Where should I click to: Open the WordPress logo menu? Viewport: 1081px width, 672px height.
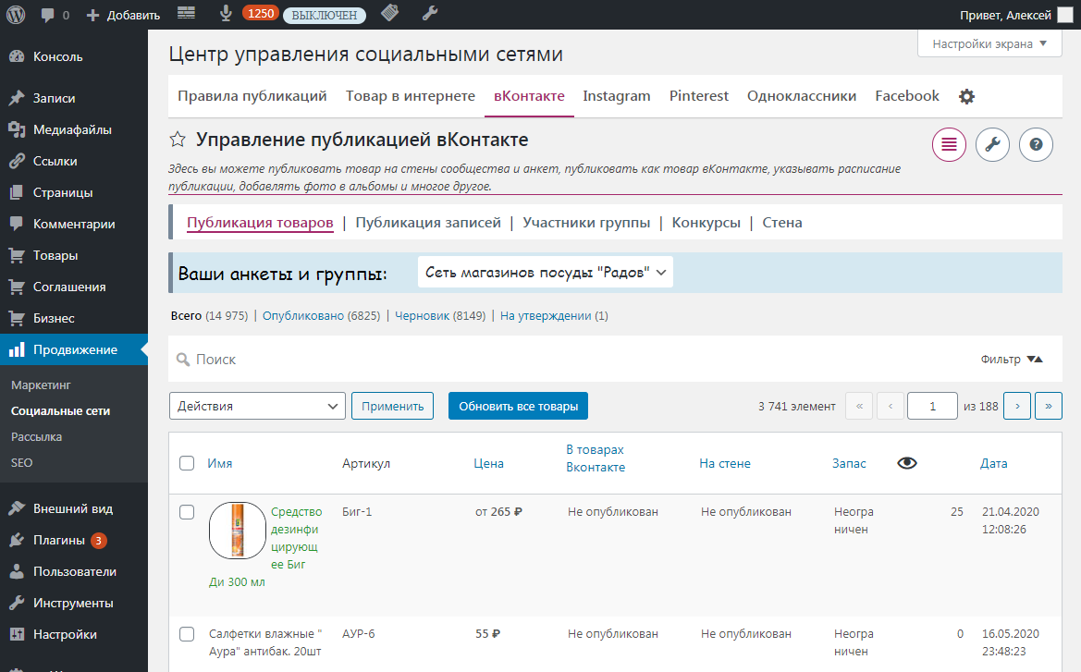pyautogui.click(x=16, y=15)
